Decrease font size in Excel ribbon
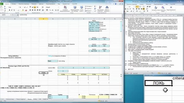 (x=27, y=7)
